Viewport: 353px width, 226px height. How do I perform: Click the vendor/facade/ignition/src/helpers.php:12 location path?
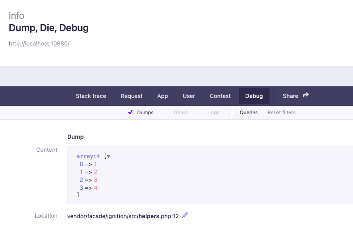[123, 216]
